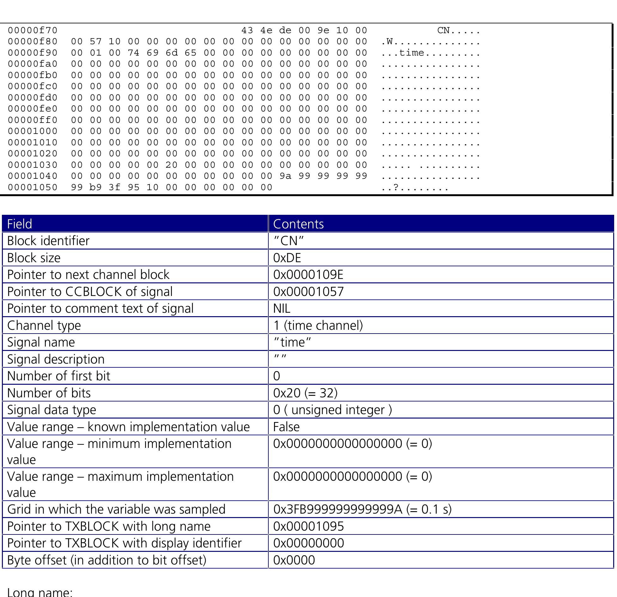Viewport: 617px width, 597px height.
Task: Select 'Pointer to CCBLOCK of signal' cell
Action: pos(135,292)
